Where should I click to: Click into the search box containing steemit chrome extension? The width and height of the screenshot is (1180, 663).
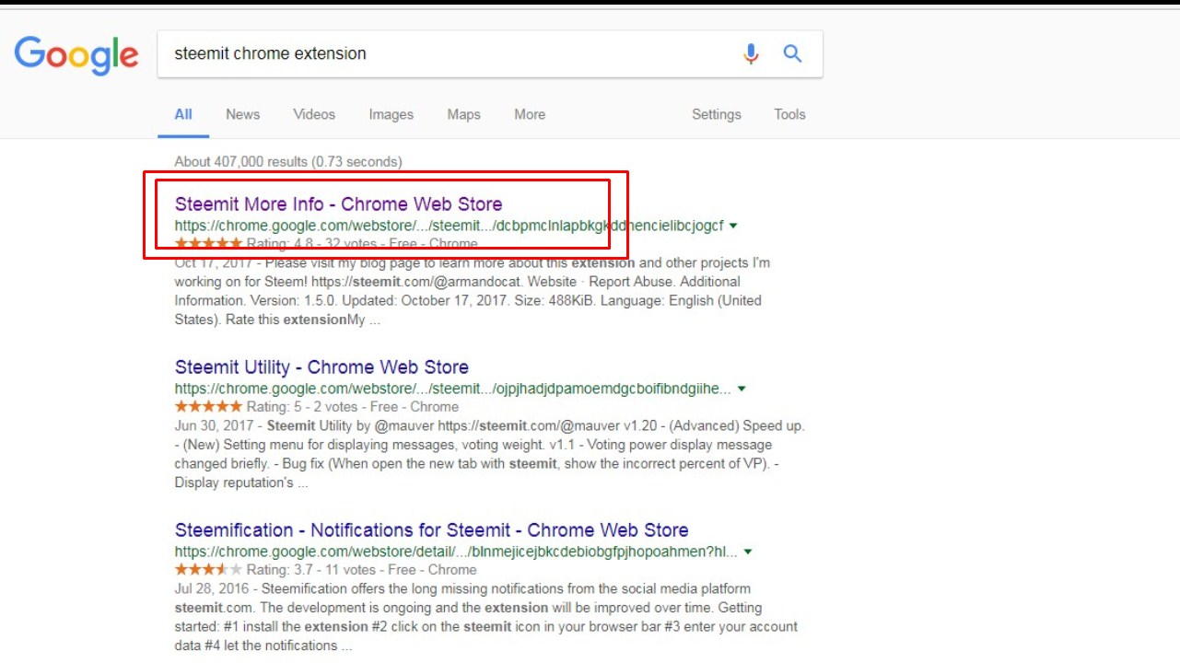click(x=490, y=53)
